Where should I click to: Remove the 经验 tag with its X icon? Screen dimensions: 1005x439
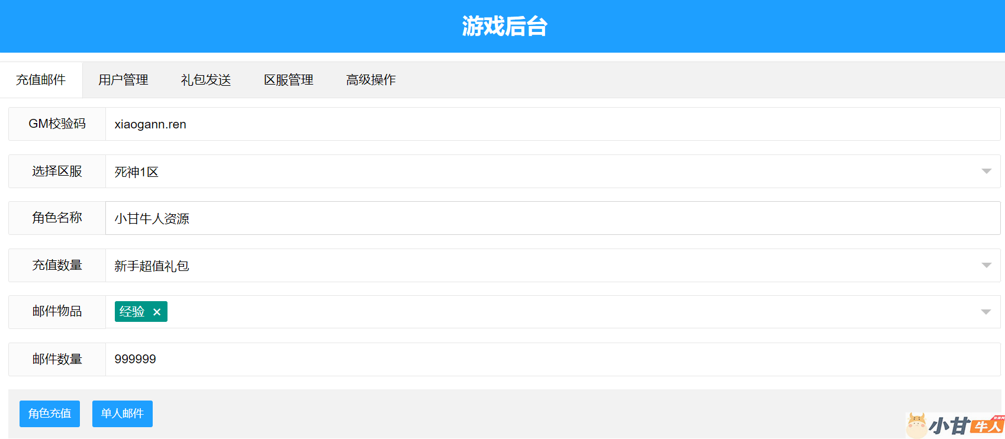(x=157, y=312)
